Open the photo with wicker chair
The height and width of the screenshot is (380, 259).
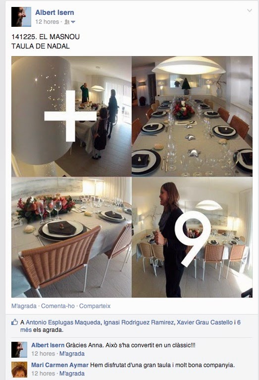click(71, 237)
